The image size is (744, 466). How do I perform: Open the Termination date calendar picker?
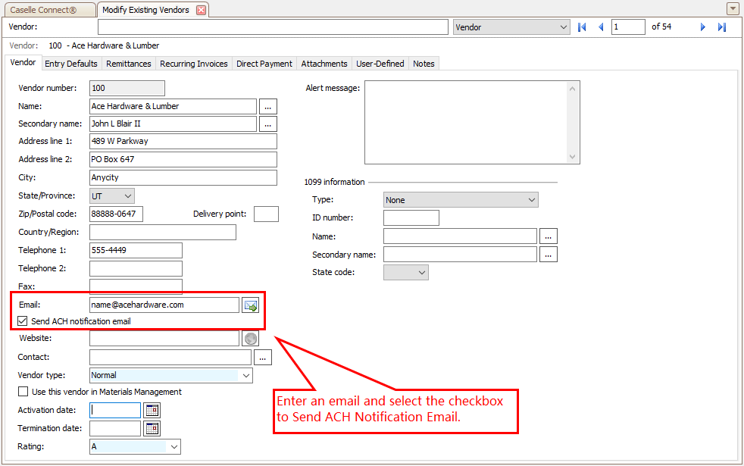click(152, 429)
